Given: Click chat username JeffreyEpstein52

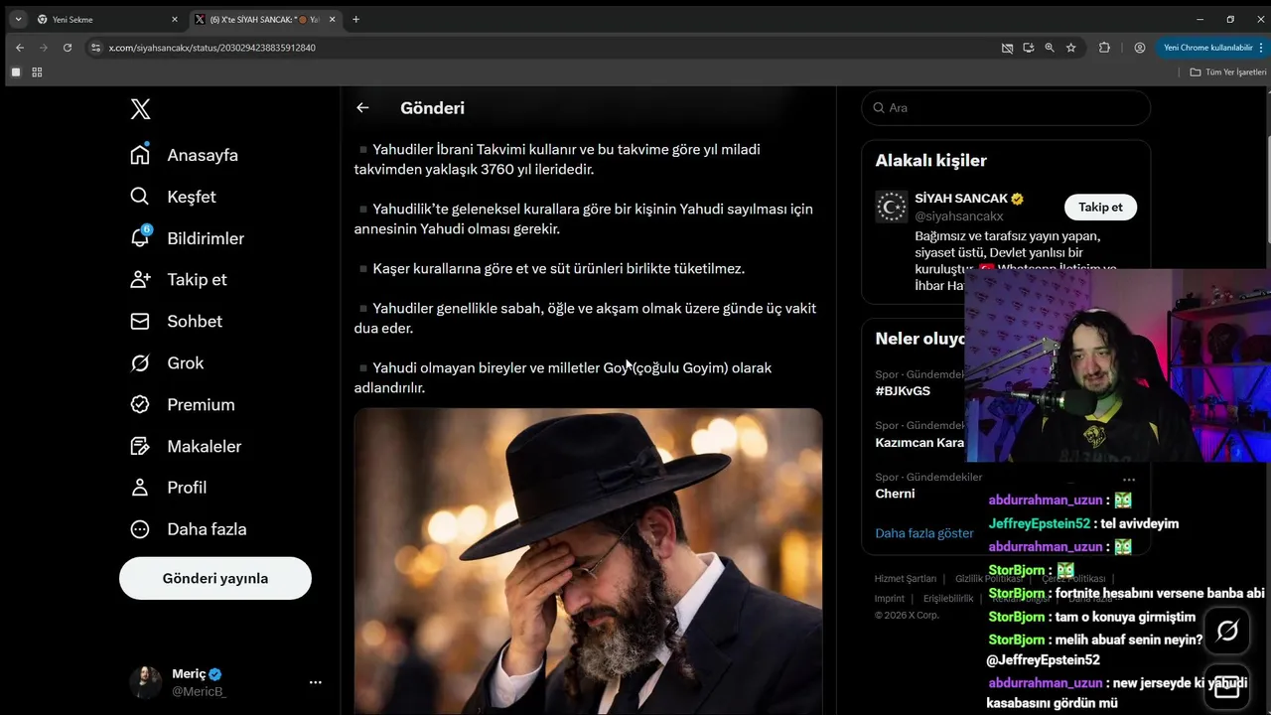Looking at the screenshot, I should pos(1040,523).
